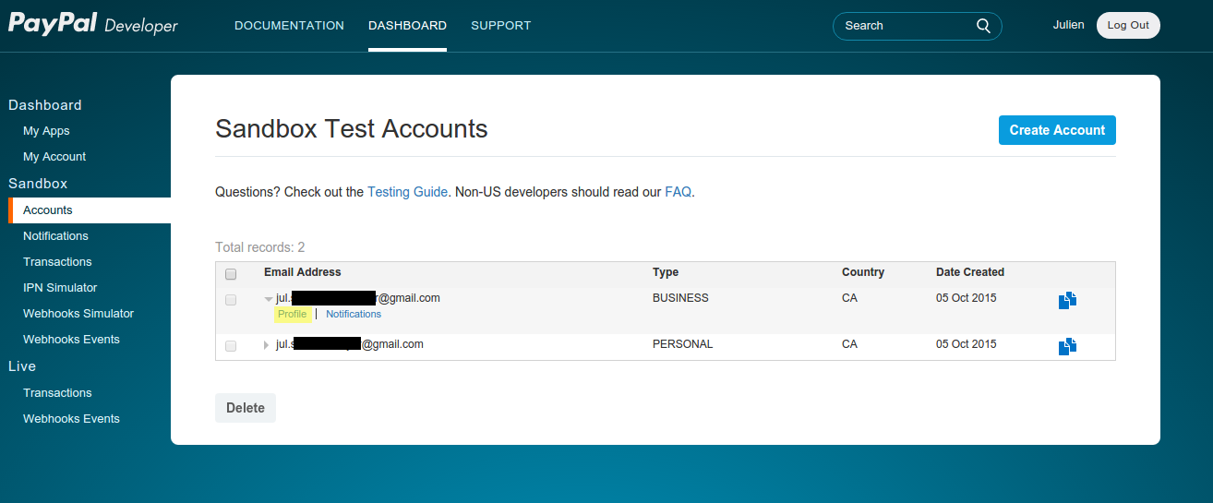Click the PayPal Developer logo

[x=92, y=25]
